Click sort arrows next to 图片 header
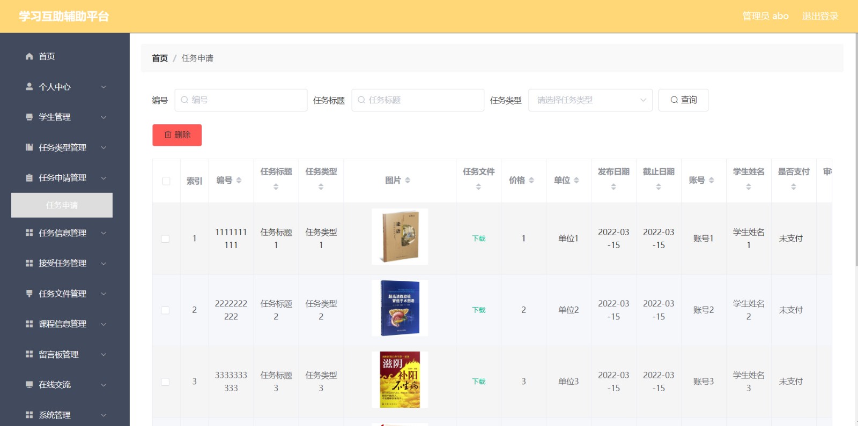Screen dimensions: 858x426 (x=408, y=181)
